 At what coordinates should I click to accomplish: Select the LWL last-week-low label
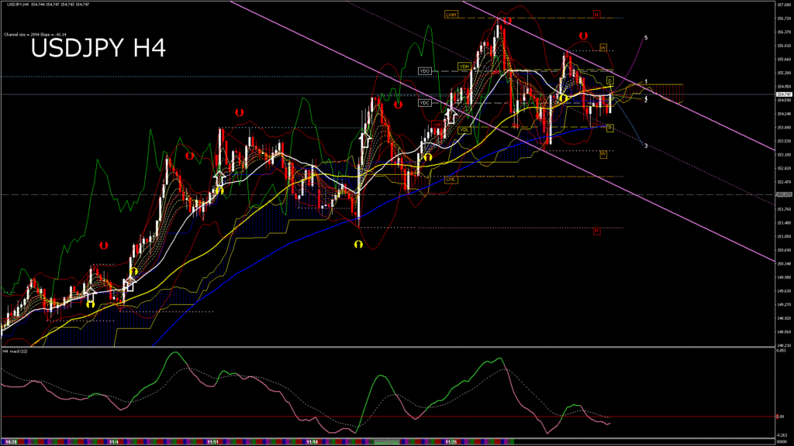pyautogui.click(x=451, y=179)
